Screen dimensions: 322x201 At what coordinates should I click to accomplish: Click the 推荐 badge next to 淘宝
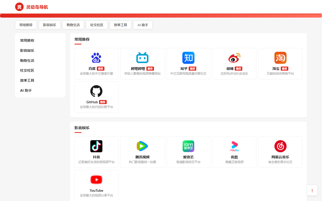(x=285, y=69)
